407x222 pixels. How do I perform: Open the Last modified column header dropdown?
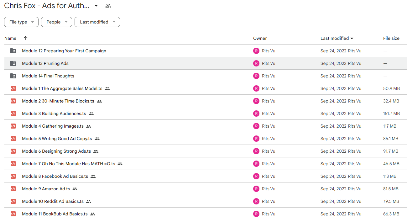click(337, 38)
